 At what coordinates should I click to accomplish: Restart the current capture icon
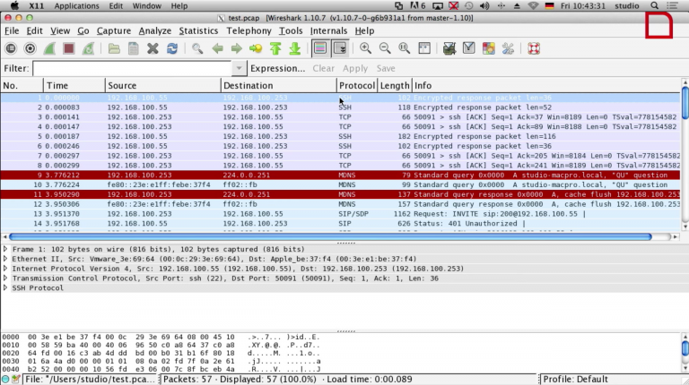point(88,48)
